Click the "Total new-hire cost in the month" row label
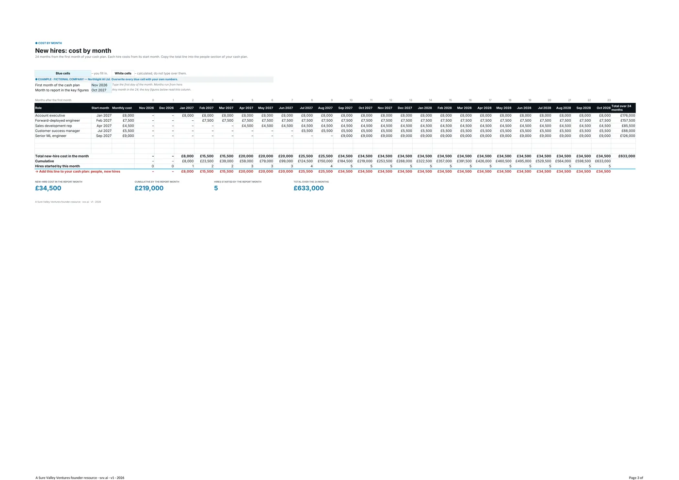 point(62,156)
